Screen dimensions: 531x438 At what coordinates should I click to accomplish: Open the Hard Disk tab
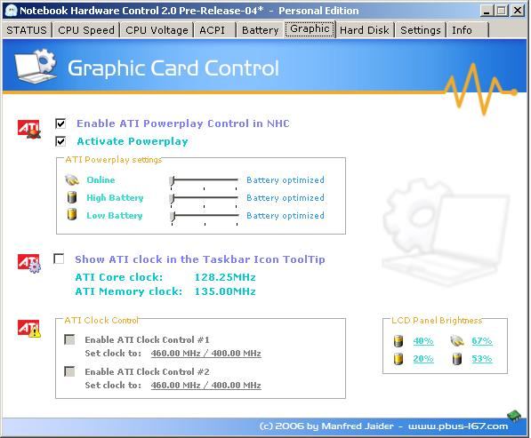tap(365, 30)
